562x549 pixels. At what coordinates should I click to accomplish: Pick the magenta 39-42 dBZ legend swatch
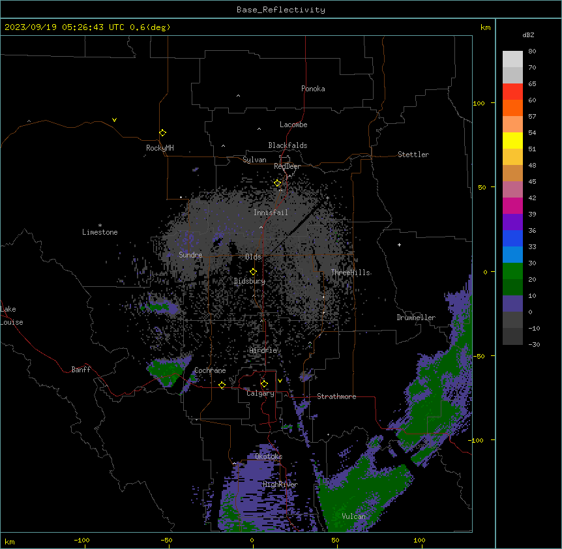click(512, 206)
